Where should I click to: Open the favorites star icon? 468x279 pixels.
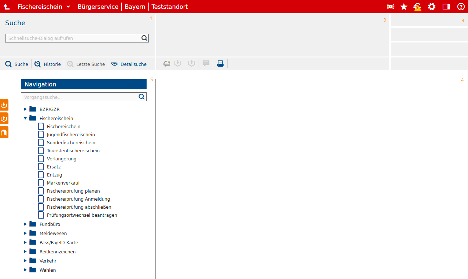click(x=404, y=7)
